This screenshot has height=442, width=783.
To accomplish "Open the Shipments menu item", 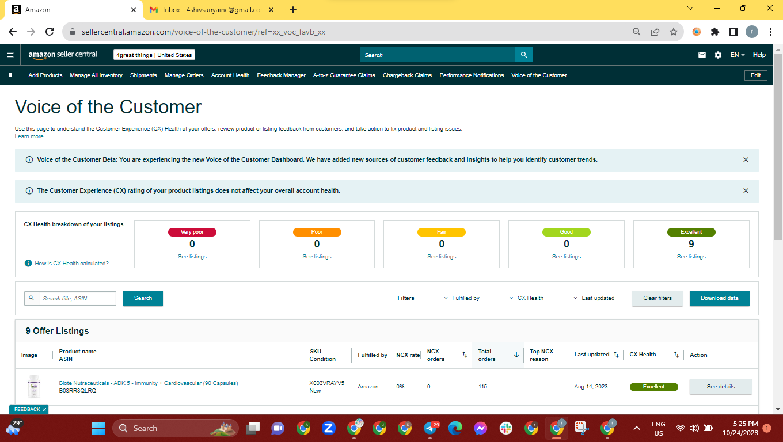I will point(143,75).
